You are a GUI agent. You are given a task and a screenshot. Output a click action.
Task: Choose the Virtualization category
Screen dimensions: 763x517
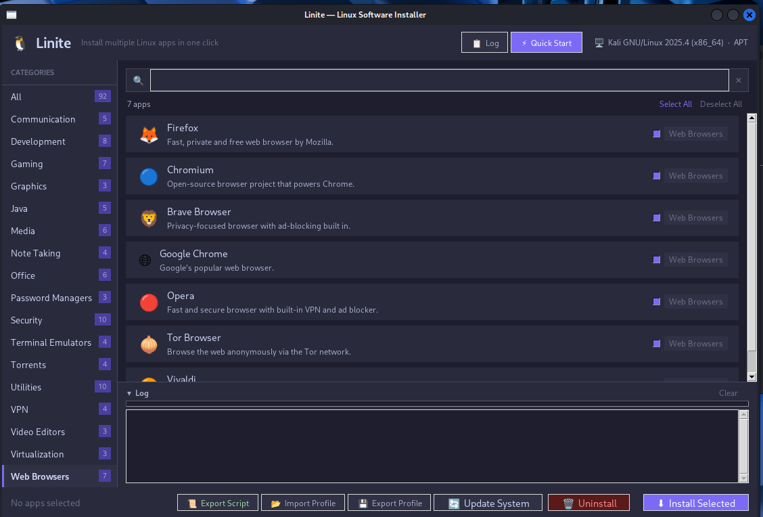point(60,454)
